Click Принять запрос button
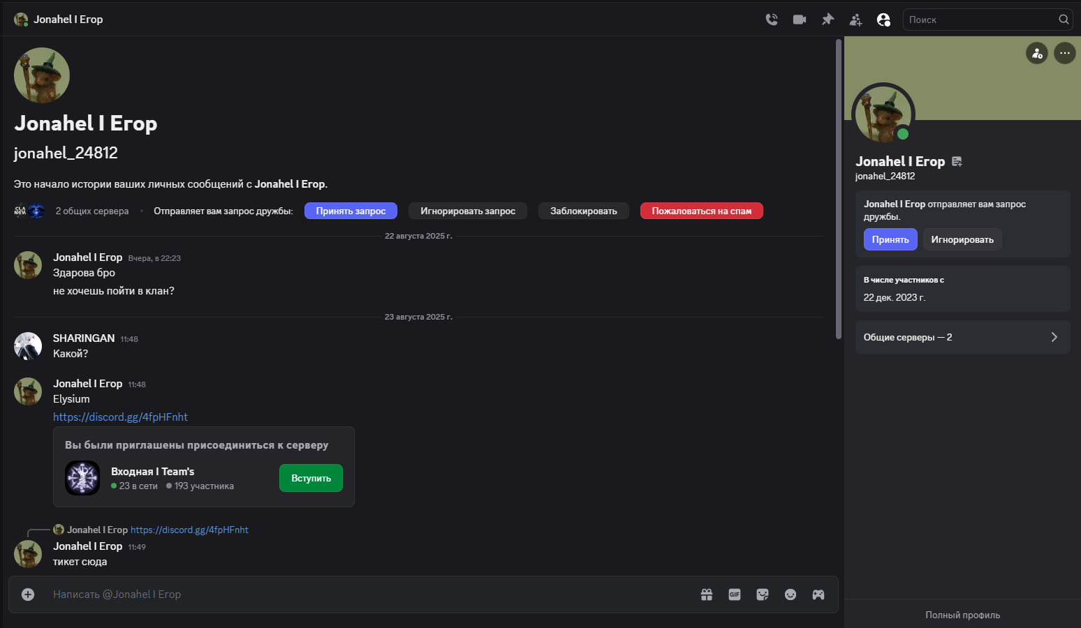This screenshot has height=628, width=1081. pos(351,211)
